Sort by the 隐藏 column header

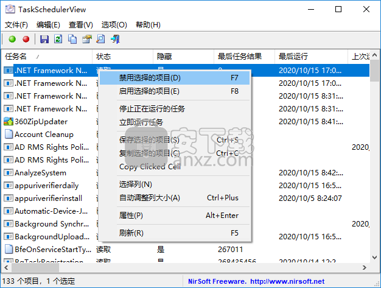click(183, 57)
